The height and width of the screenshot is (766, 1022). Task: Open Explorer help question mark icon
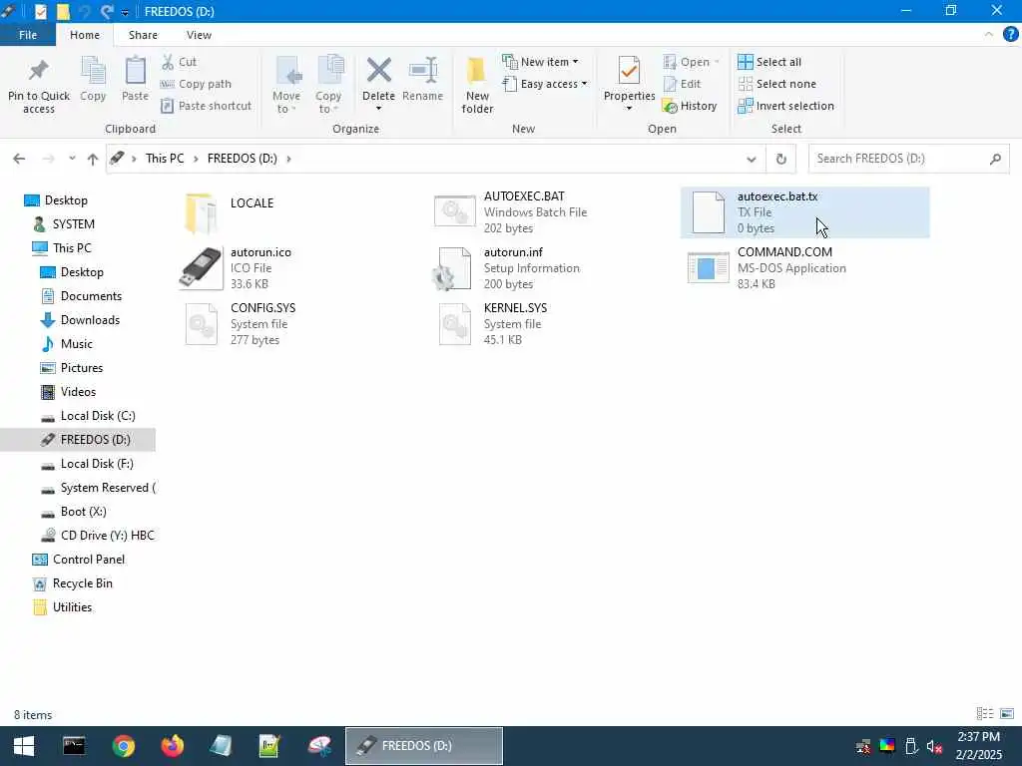1010,35
